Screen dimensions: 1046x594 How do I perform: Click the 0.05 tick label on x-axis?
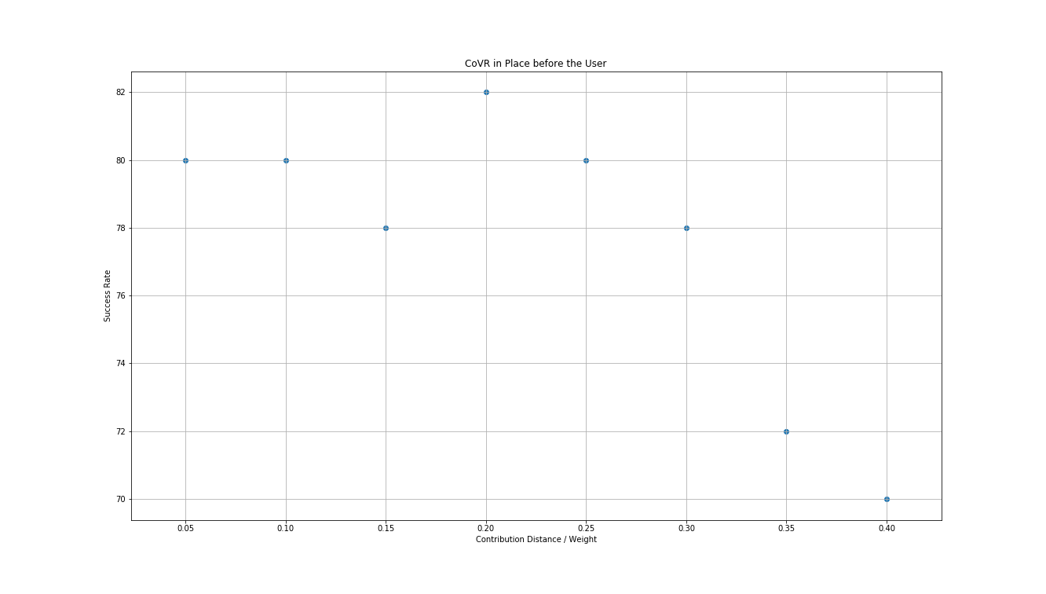click(185, 529)
